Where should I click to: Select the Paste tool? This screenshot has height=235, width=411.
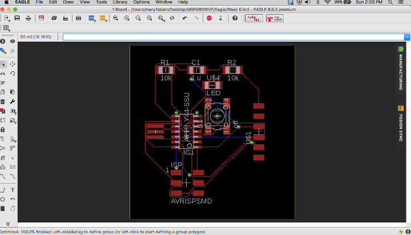(x=13, y=92)
